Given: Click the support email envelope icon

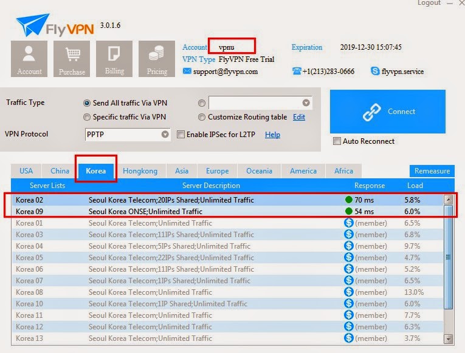Looking at the screenshot, I should point(187,71).
